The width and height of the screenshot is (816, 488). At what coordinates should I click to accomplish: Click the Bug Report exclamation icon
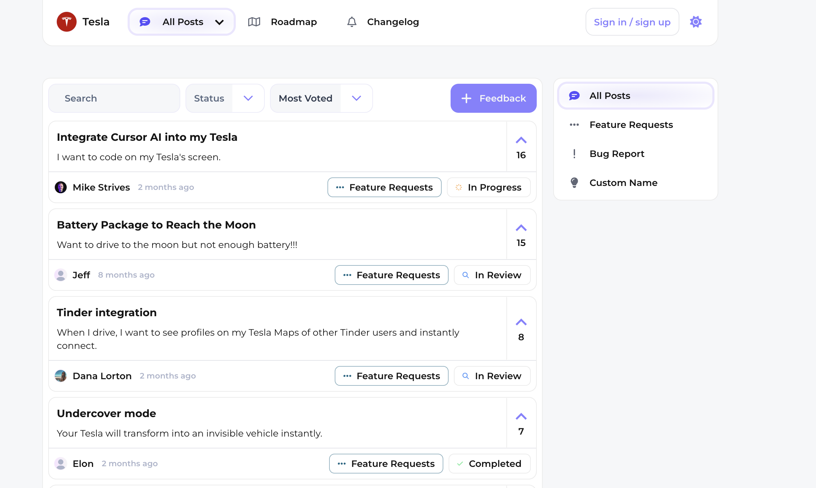pyautogui.click(x=574, y=154)
